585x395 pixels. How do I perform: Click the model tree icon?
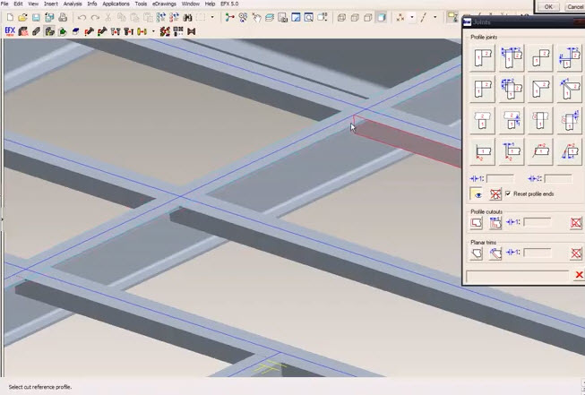tap(230, 18)
